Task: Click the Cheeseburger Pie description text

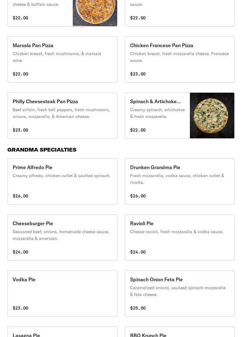Action: [x=61, y=235]
